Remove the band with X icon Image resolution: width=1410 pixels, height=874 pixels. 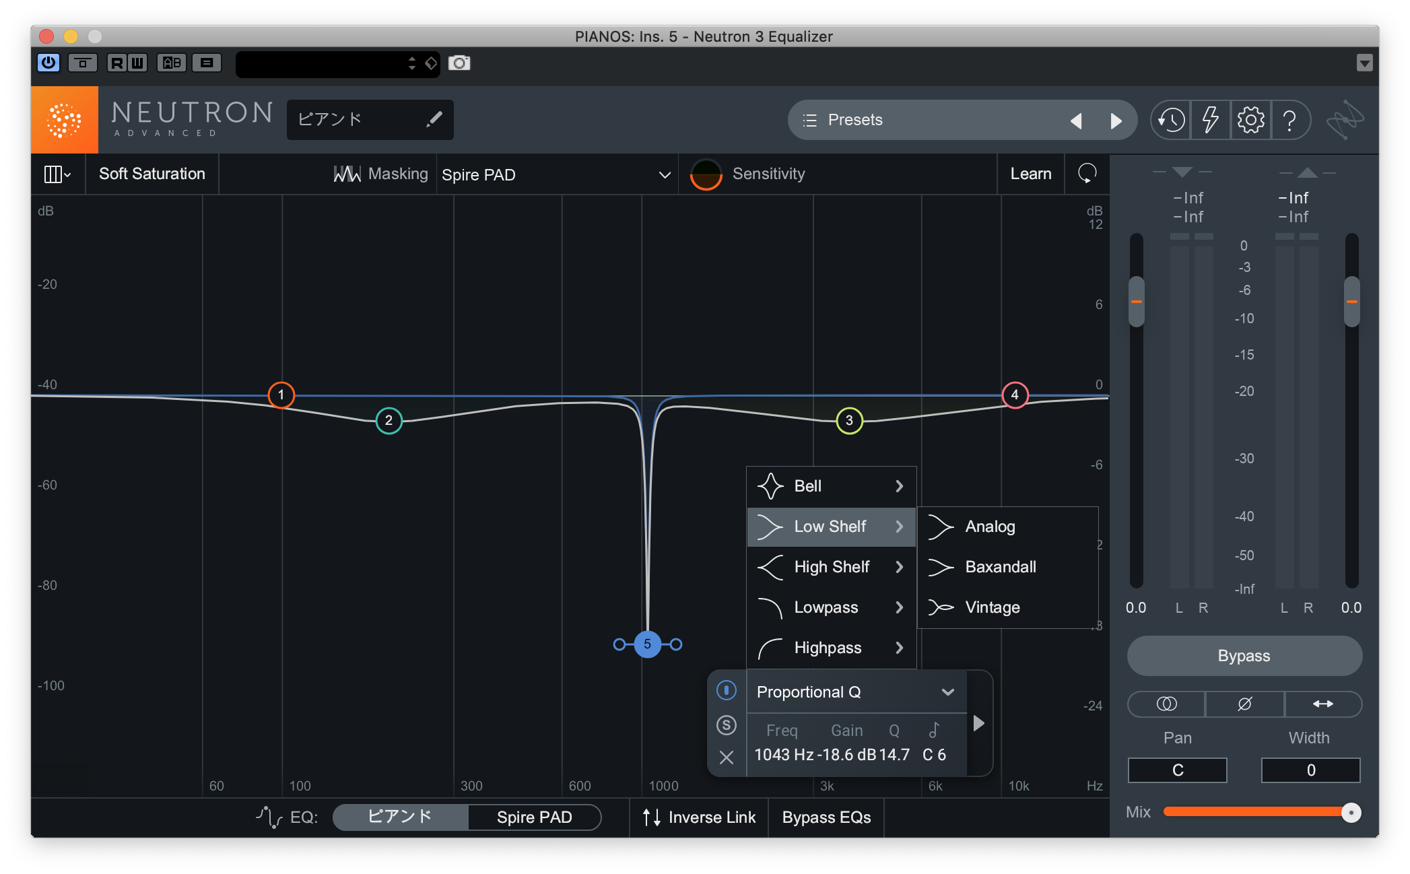click(727, 758)
